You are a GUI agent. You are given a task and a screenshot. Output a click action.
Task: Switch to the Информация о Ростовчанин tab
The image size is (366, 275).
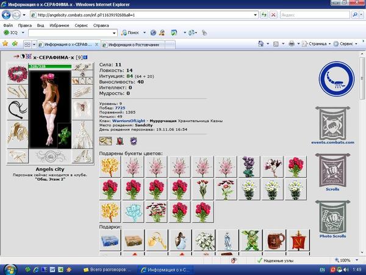click(133, 45)
